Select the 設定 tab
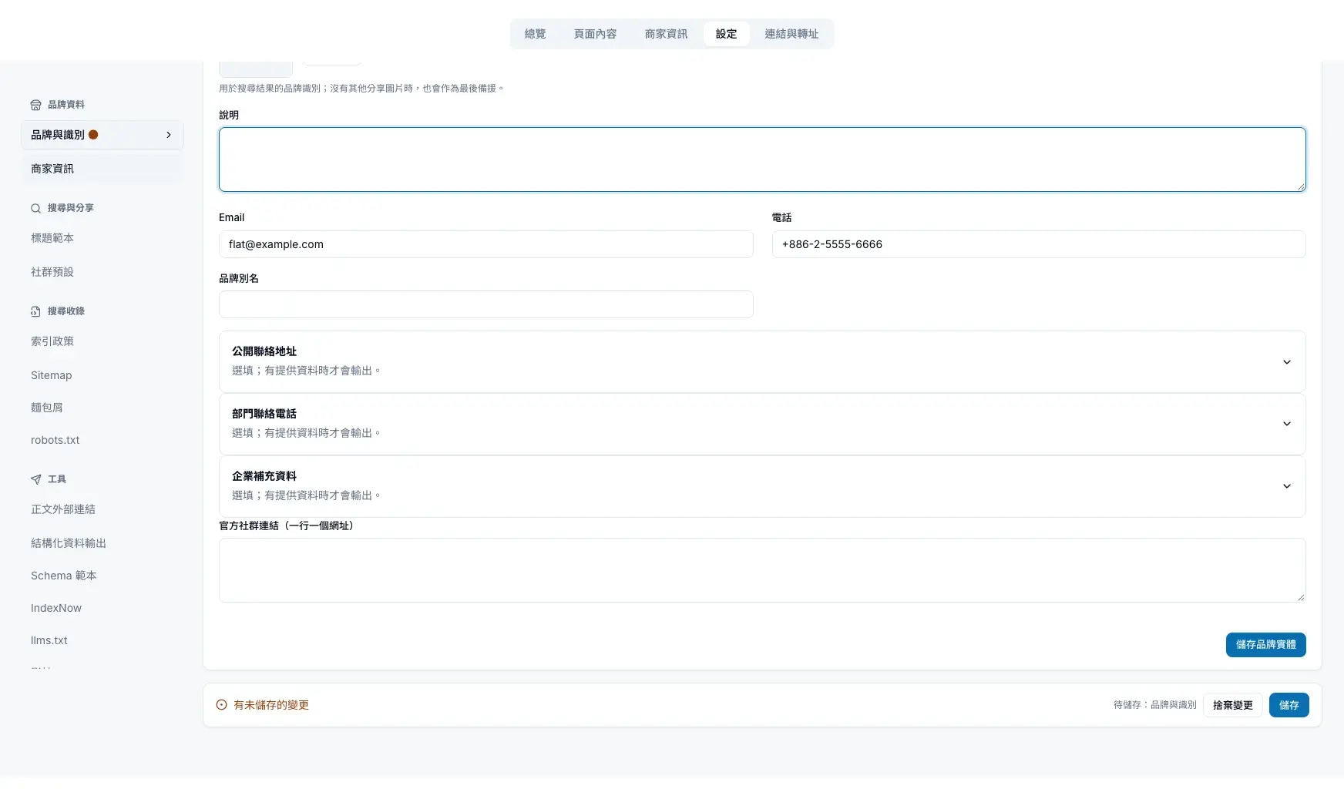The height and width of the screenshot is (789, 1344). 726,34
